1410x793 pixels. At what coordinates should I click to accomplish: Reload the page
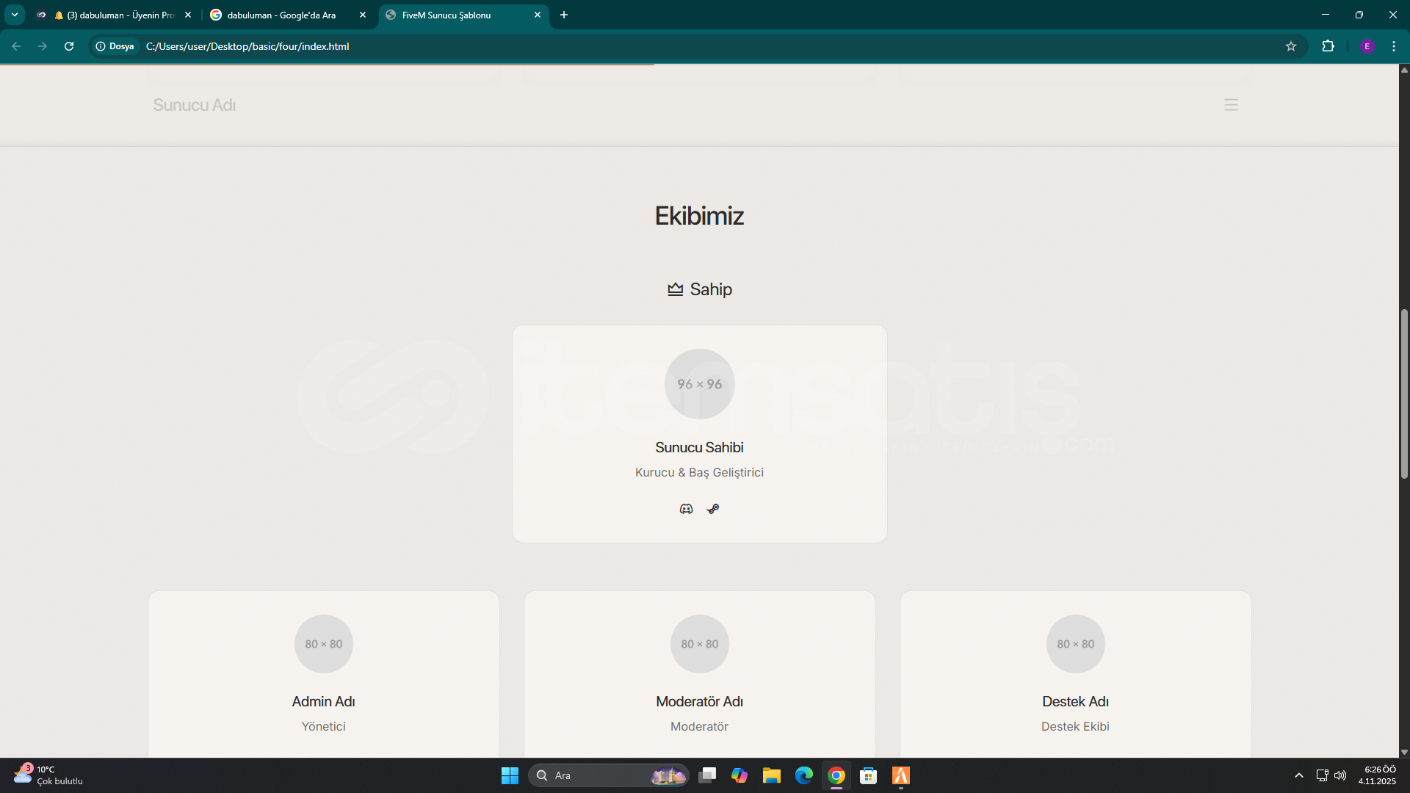(x=69, y=46)
